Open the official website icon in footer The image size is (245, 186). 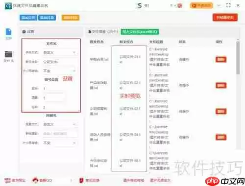point(7,181)
